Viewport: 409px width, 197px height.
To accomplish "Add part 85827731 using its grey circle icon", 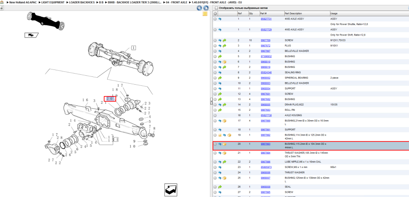I will tap(215, 19).
